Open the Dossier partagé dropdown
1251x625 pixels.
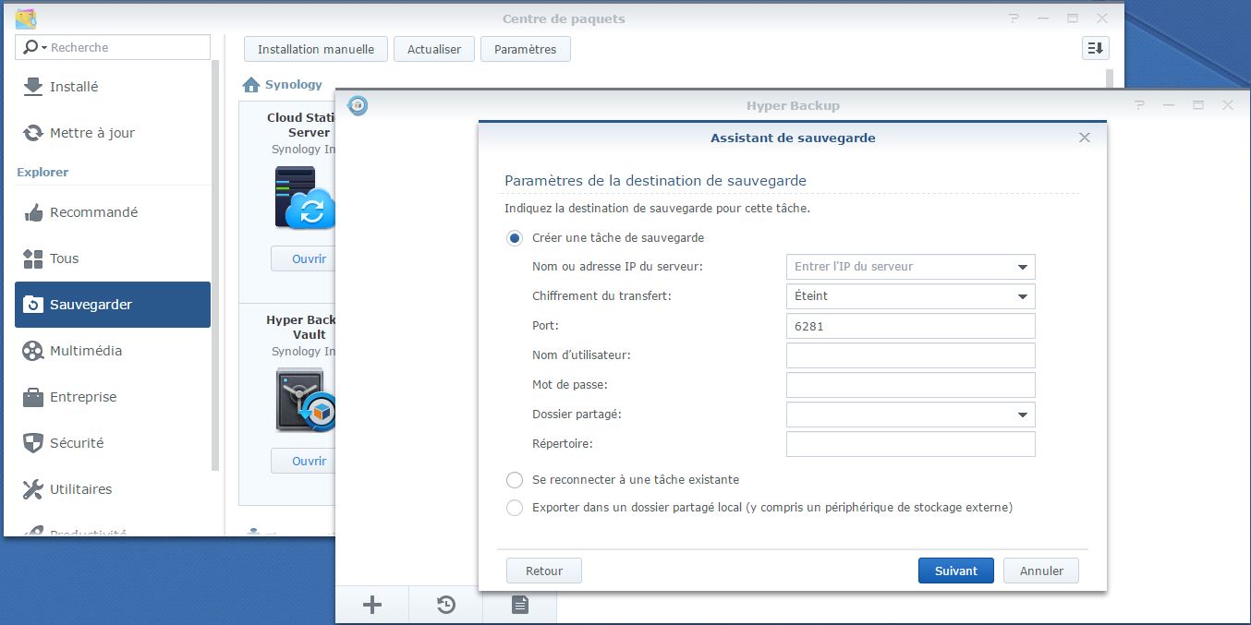[x=1023, y=414]
